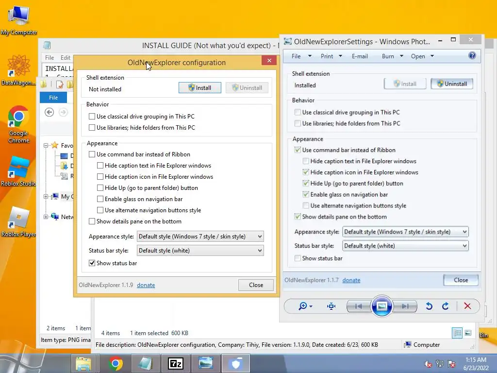Switch Explorer to details view icon
This screenshot has height=373, width=497.
click(457, 333)
